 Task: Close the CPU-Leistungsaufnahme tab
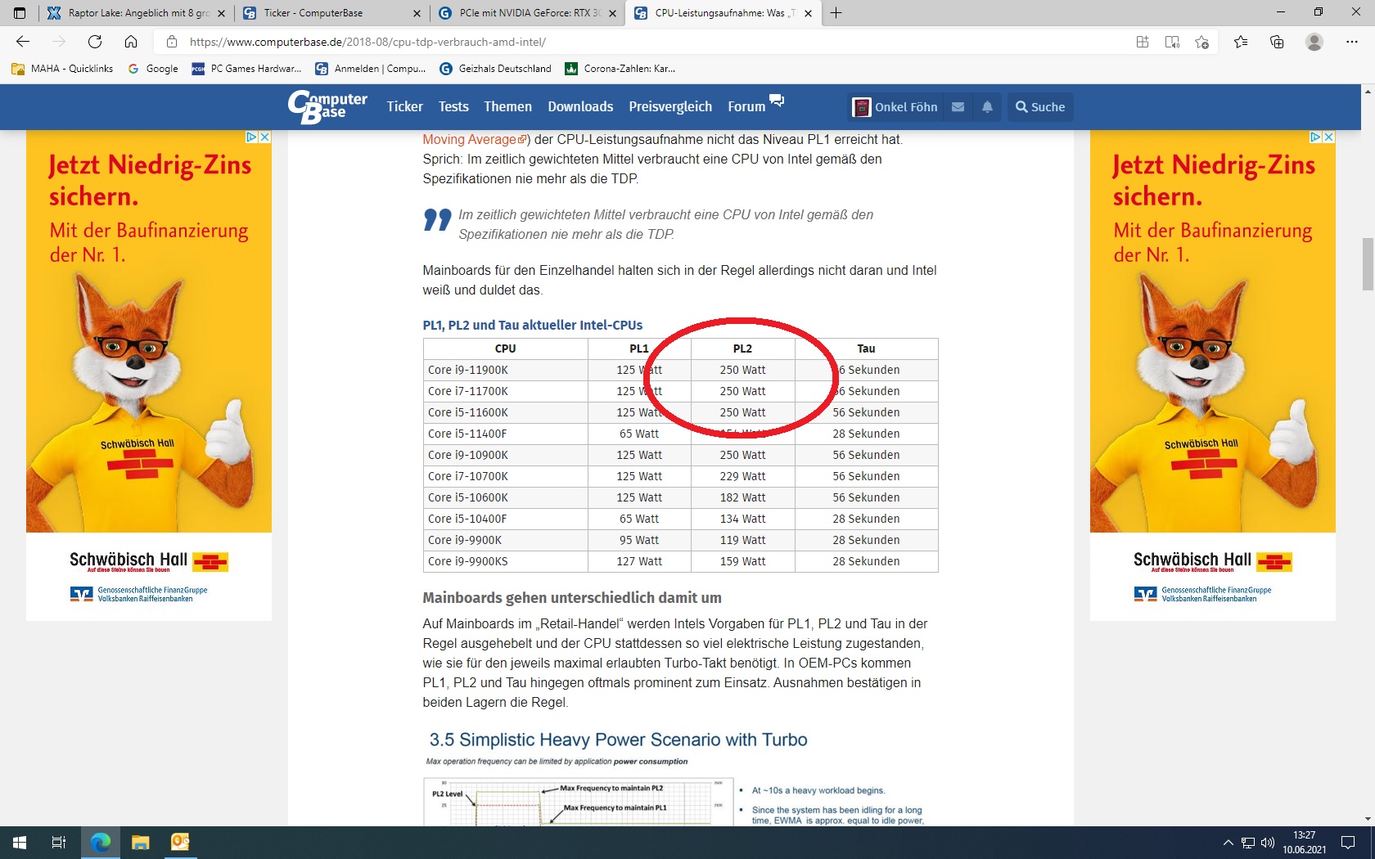point(809,13)
